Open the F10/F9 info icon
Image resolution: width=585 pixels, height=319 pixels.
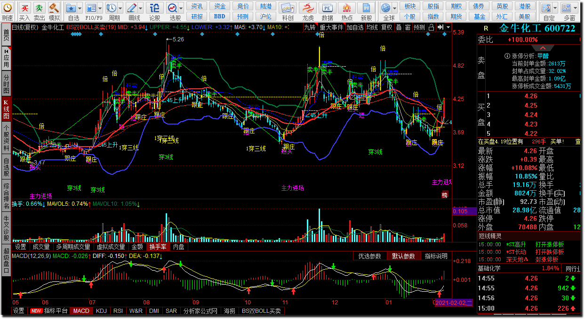(91, 8)
